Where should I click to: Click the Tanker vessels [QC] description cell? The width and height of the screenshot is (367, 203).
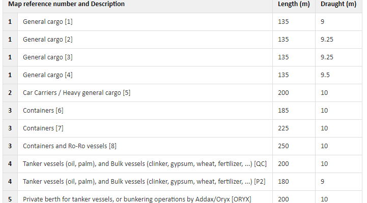(x=145, y=163)
